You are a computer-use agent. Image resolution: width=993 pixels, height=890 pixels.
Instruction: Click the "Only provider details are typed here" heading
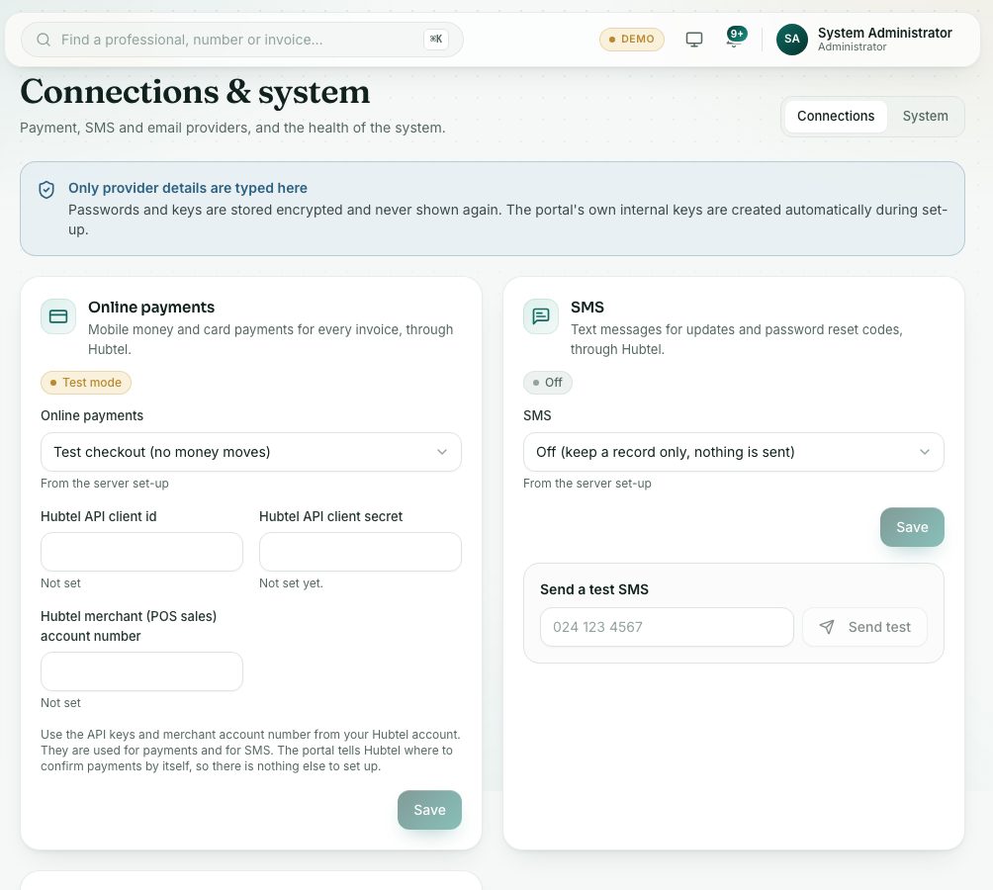tap(188, 188)
